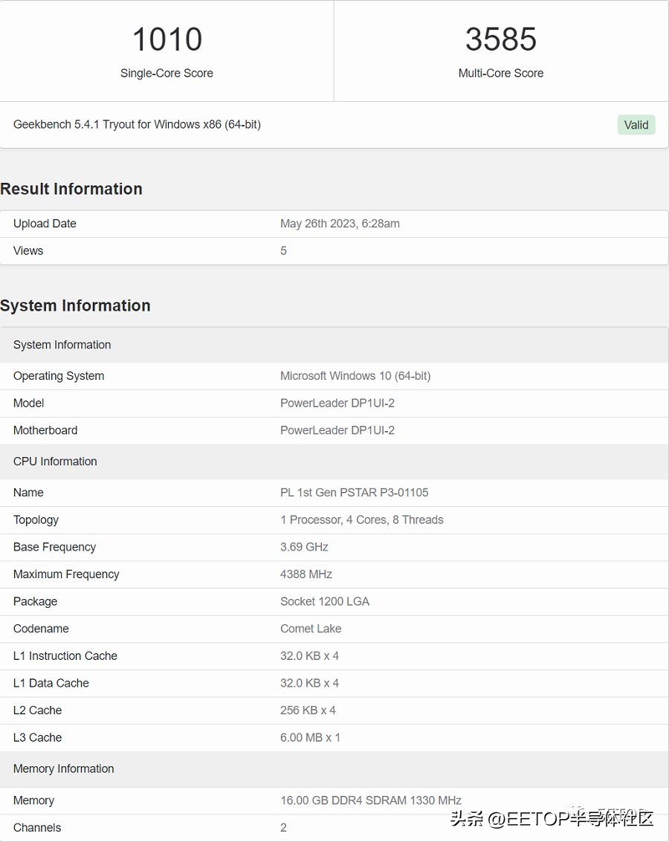Click the System Information main heading
Image resolution: width=669 pixels, height=842 pixels.
75,305
